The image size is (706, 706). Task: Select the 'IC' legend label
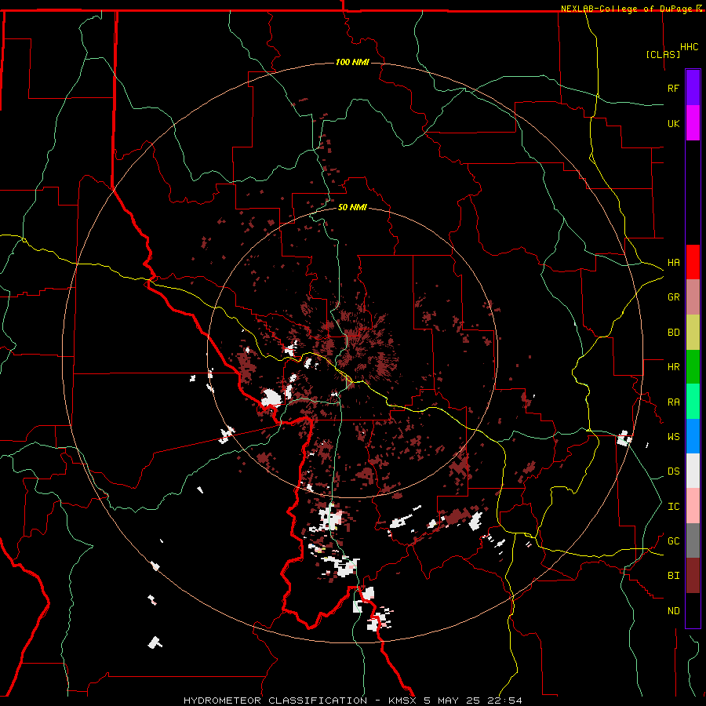(673, 507)
